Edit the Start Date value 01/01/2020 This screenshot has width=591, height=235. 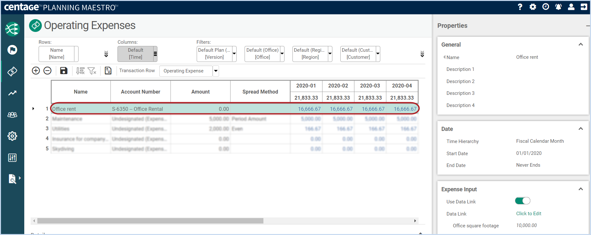click(529, 153)
